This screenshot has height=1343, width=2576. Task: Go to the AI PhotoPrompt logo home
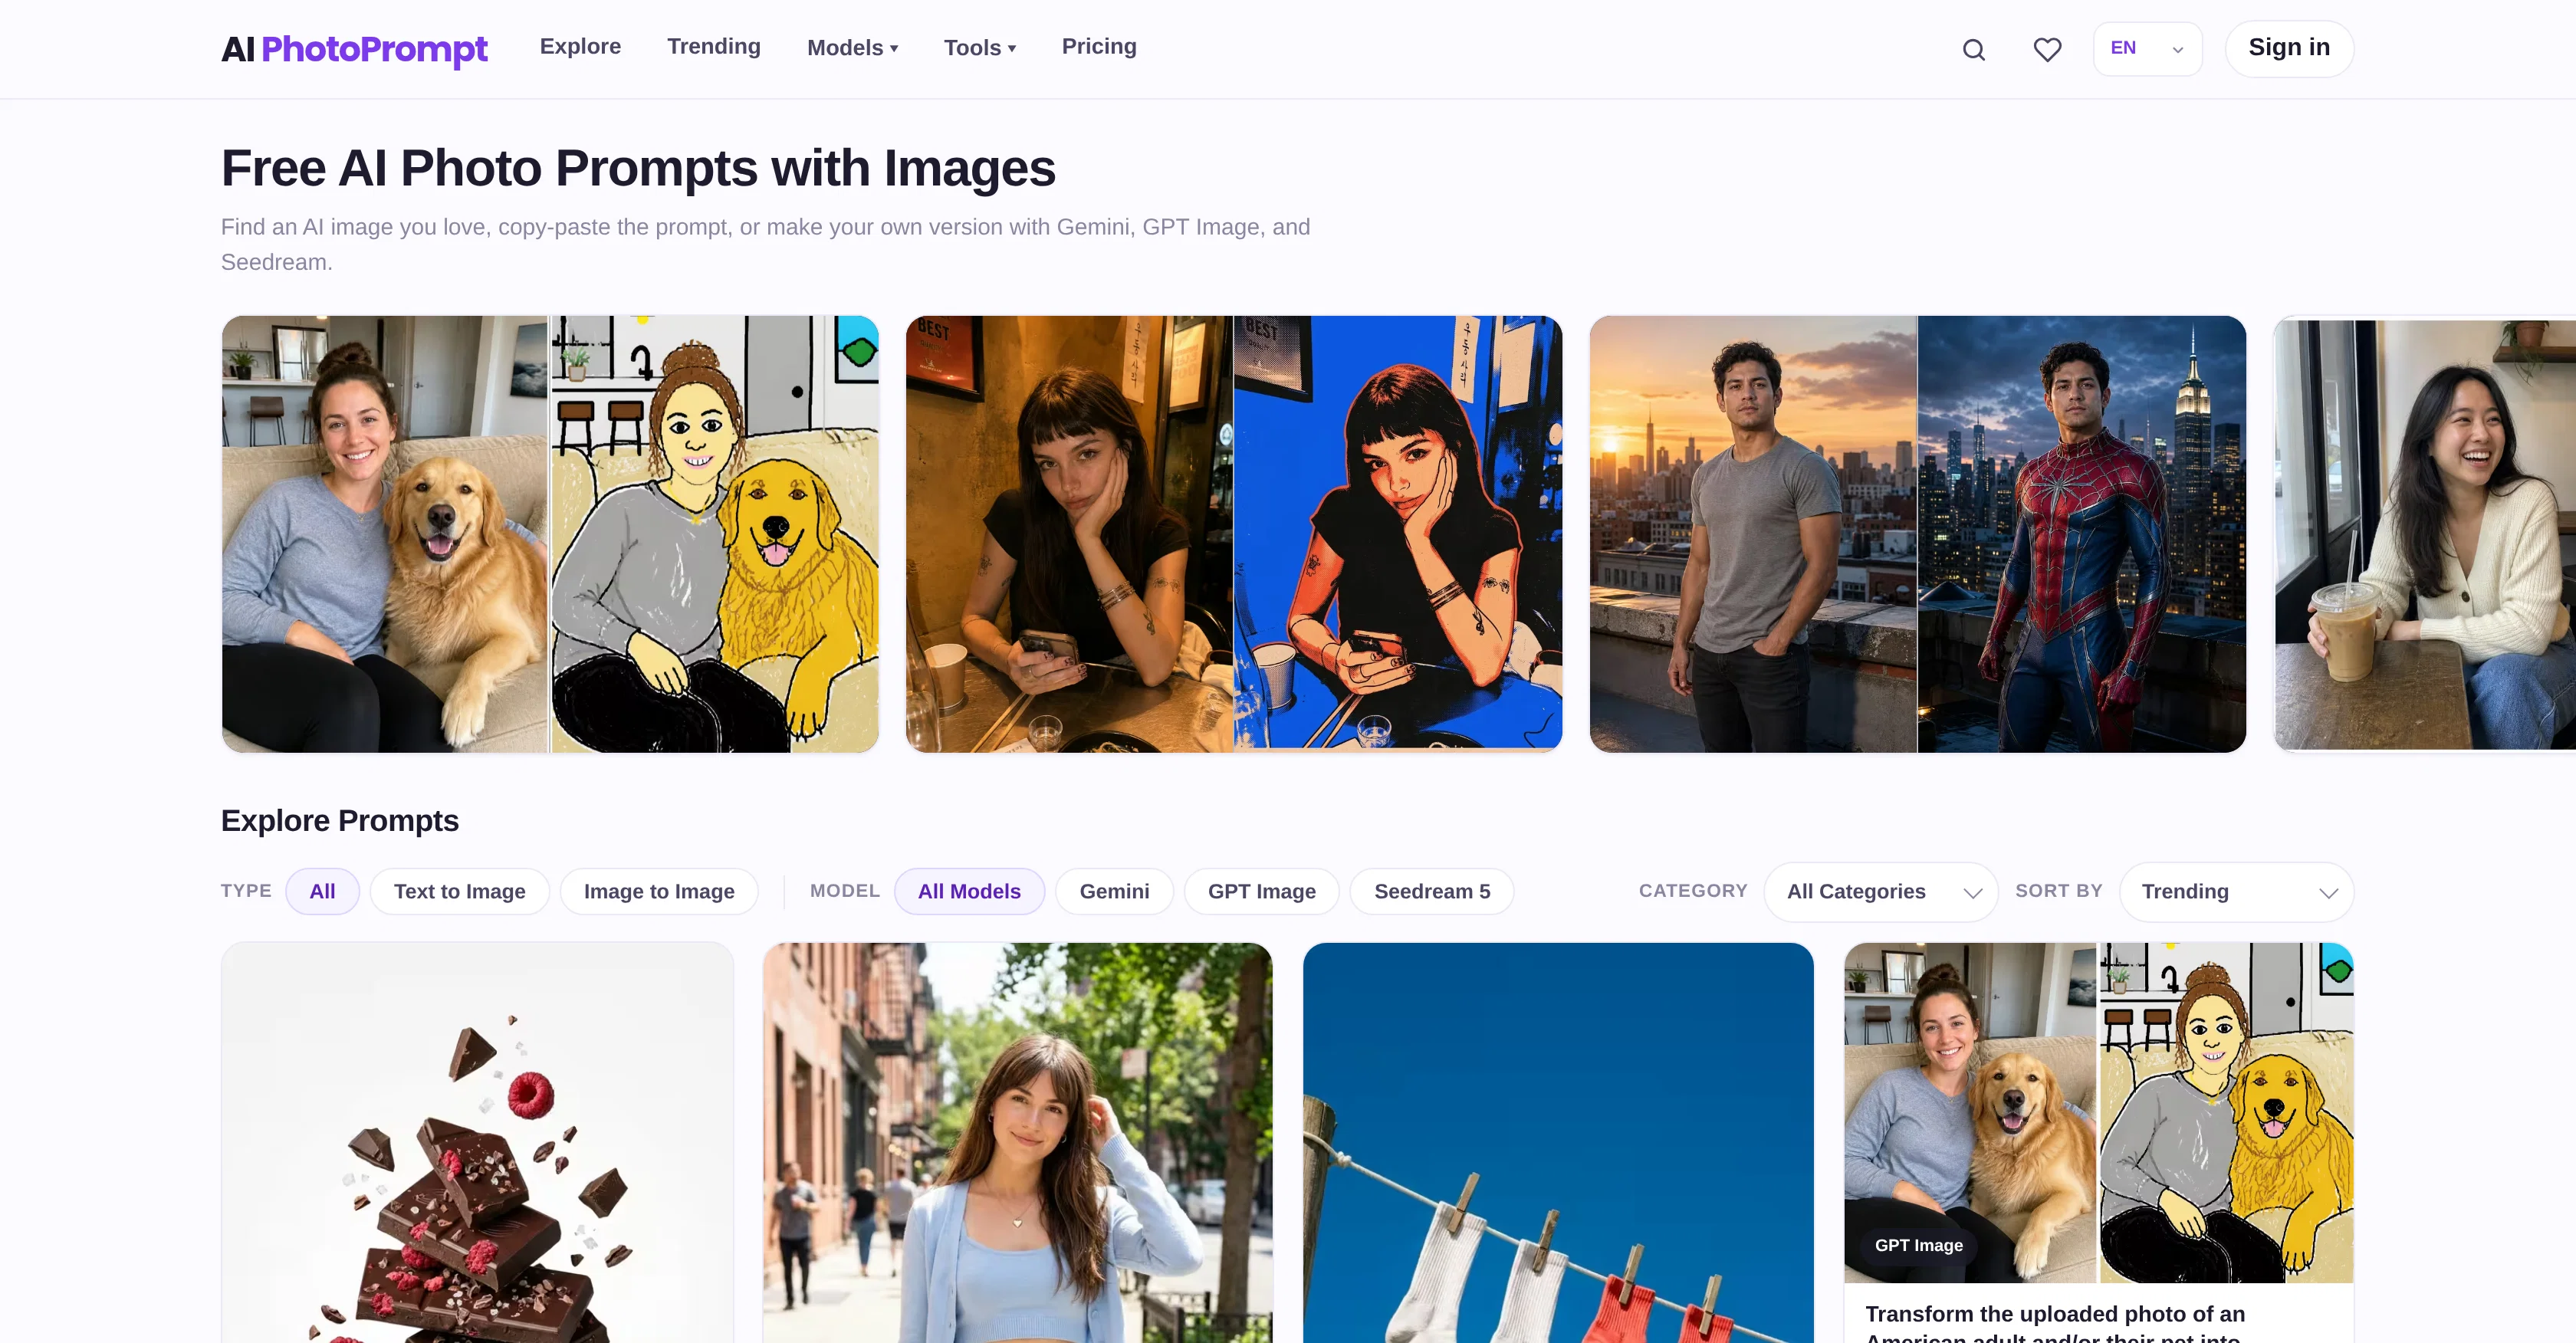tap(354, 49)
